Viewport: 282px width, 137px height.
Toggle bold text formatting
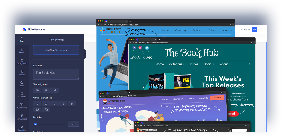[x=37, y=104]
